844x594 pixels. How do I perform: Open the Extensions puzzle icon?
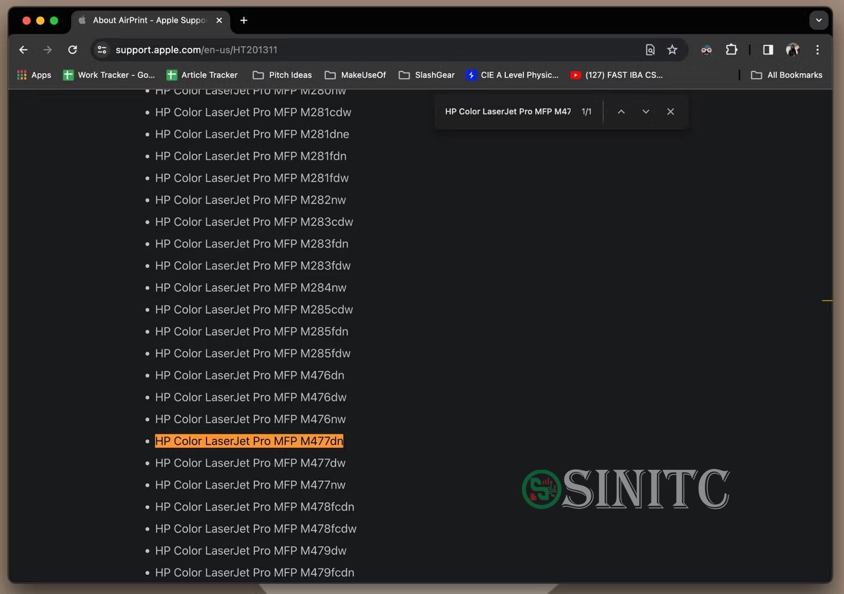tap(731, 49)
